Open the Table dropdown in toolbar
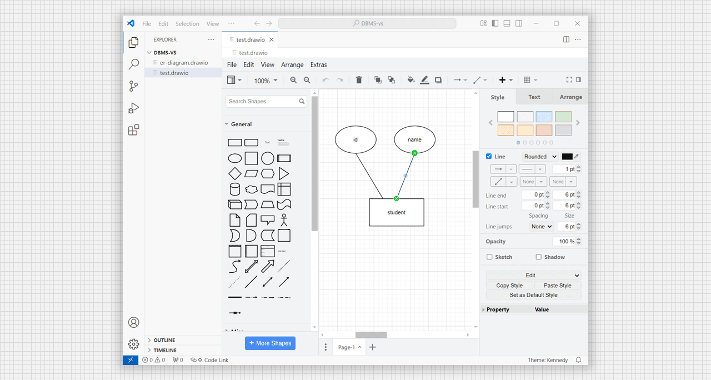This screenshot has height=380, width=711. click(x=530, y=80)
